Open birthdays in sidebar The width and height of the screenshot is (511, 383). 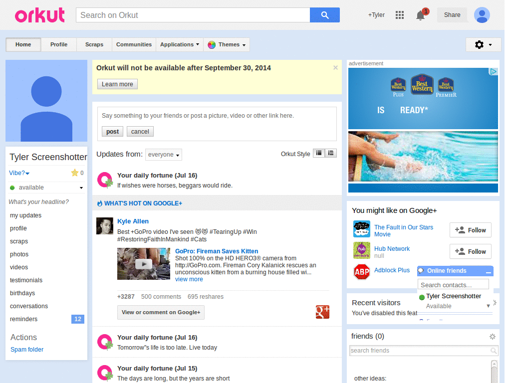pos(22,293)
